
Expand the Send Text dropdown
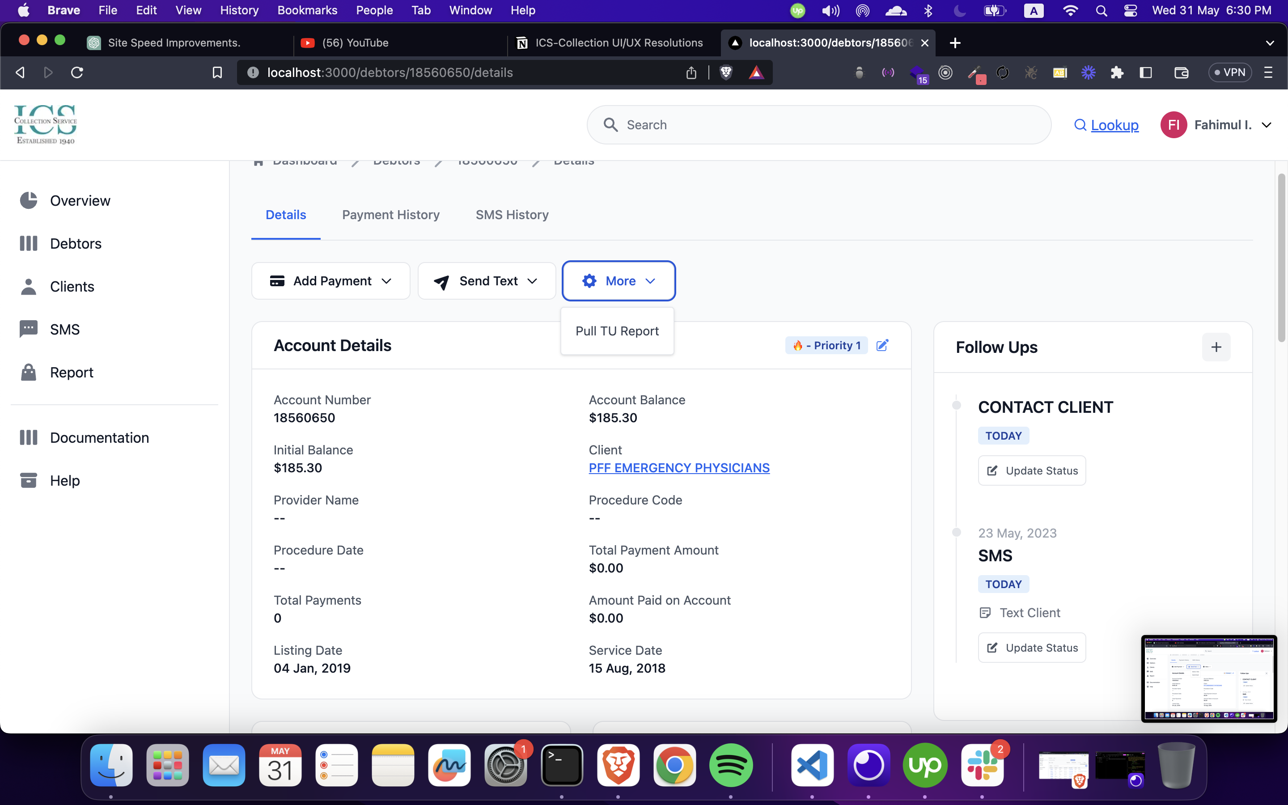487,280
